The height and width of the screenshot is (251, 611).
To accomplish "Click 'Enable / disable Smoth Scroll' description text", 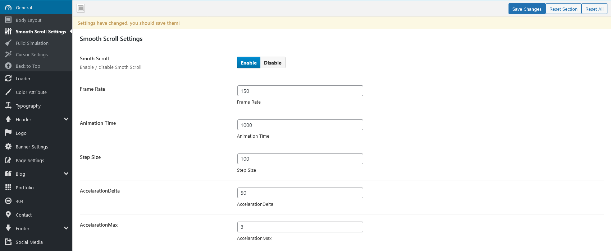I will pyautogui.click(x=110, y=67).
